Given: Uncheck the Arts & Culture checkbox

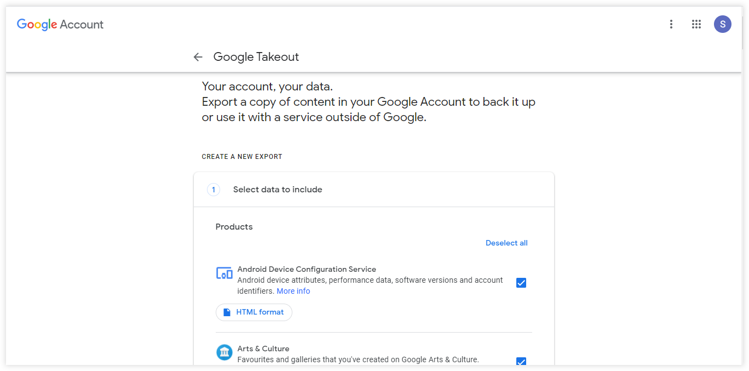Looking at the screenshot, I should coord(521,362).
